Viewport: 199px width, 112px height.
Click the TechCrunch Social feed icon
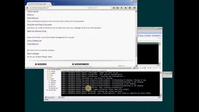tap(73, 64)
